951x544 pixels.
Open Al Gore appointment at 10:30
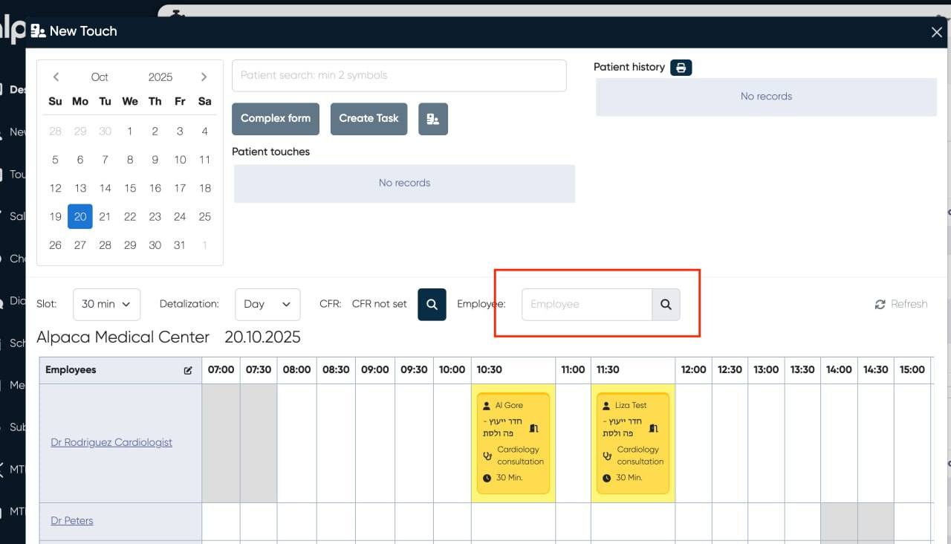tap(513, 443)
